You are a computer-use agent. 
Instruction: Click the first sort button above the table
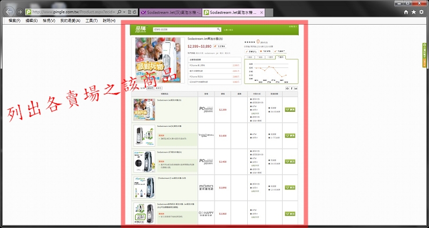[x=150, y=88]
